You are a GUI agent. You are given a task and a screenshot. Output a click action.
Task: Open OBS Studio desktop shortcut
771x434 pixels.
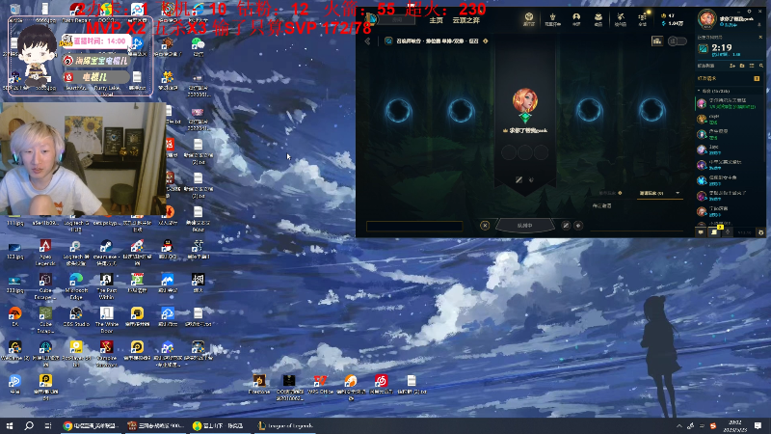76,317
